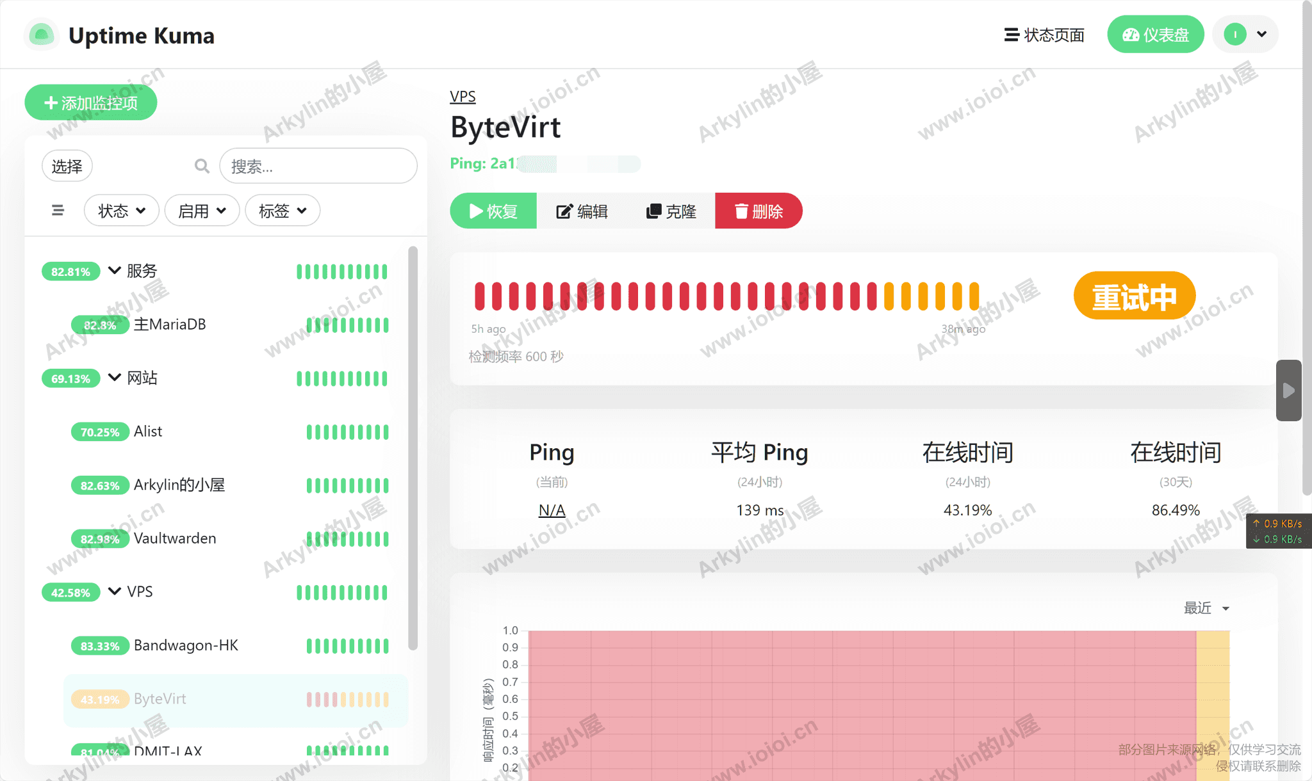Image resolution: width=1312 pixels, height=781 pixels.
Task: Collapse the VPS group chevron
Action: [x=115, y=592]
